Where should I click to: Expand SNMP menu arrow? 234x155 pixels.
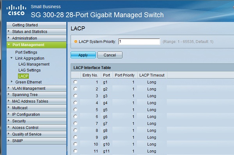(9, 140)
